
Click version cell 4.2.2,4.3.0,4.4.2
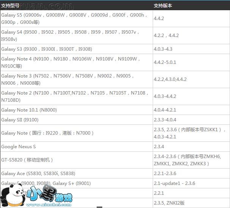tap(191, 79)
